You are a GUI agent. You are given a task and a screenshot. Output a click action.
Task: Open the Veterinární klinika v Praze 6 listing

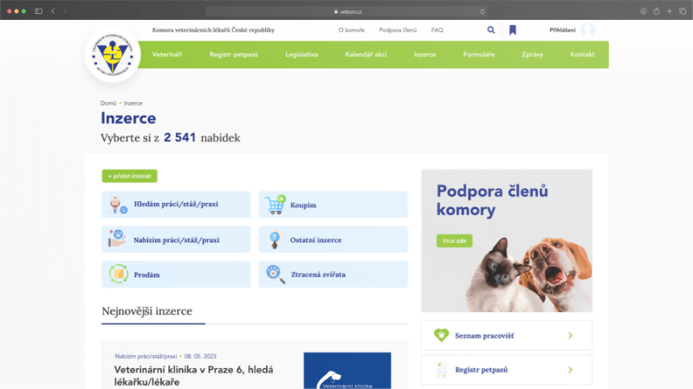point(194,375)
